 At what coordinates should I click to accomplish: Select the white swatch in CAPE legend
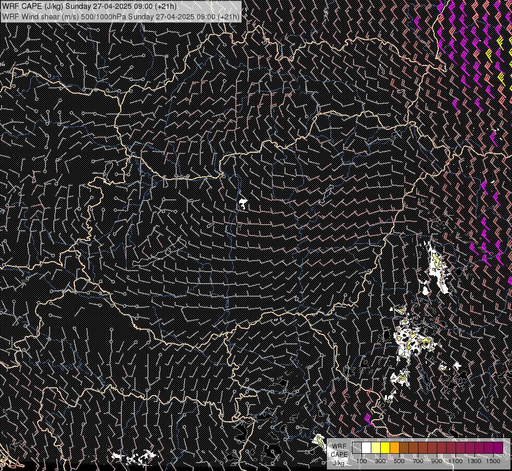coord(367,447)
